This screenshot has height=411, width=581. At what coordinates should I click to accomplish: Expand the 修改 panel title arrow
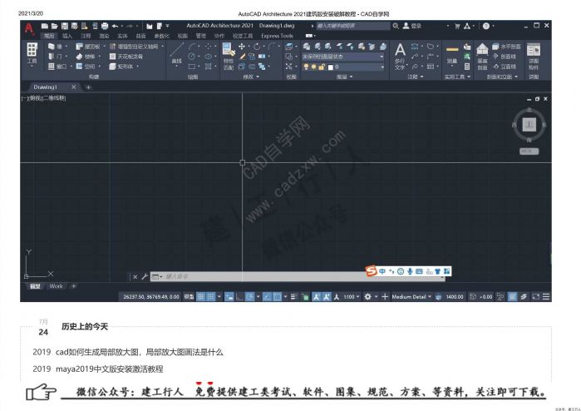(258, 77)
